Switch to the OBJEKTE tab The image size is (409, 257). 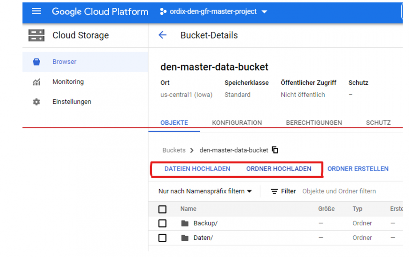point(174,123)
